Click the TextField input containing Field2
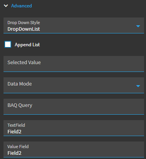The height and width of the screenshot is (159, 146). 74,128
